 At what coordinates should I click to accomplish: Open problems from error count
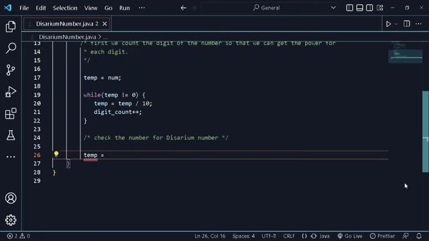[18, 236]
